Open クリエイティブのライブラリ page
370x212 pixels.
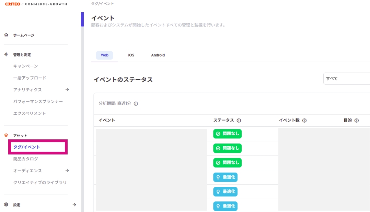point(40,182)
